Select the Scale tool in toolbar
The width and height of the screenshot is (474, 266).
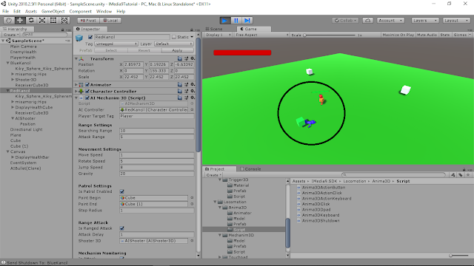tap(42, 20)
